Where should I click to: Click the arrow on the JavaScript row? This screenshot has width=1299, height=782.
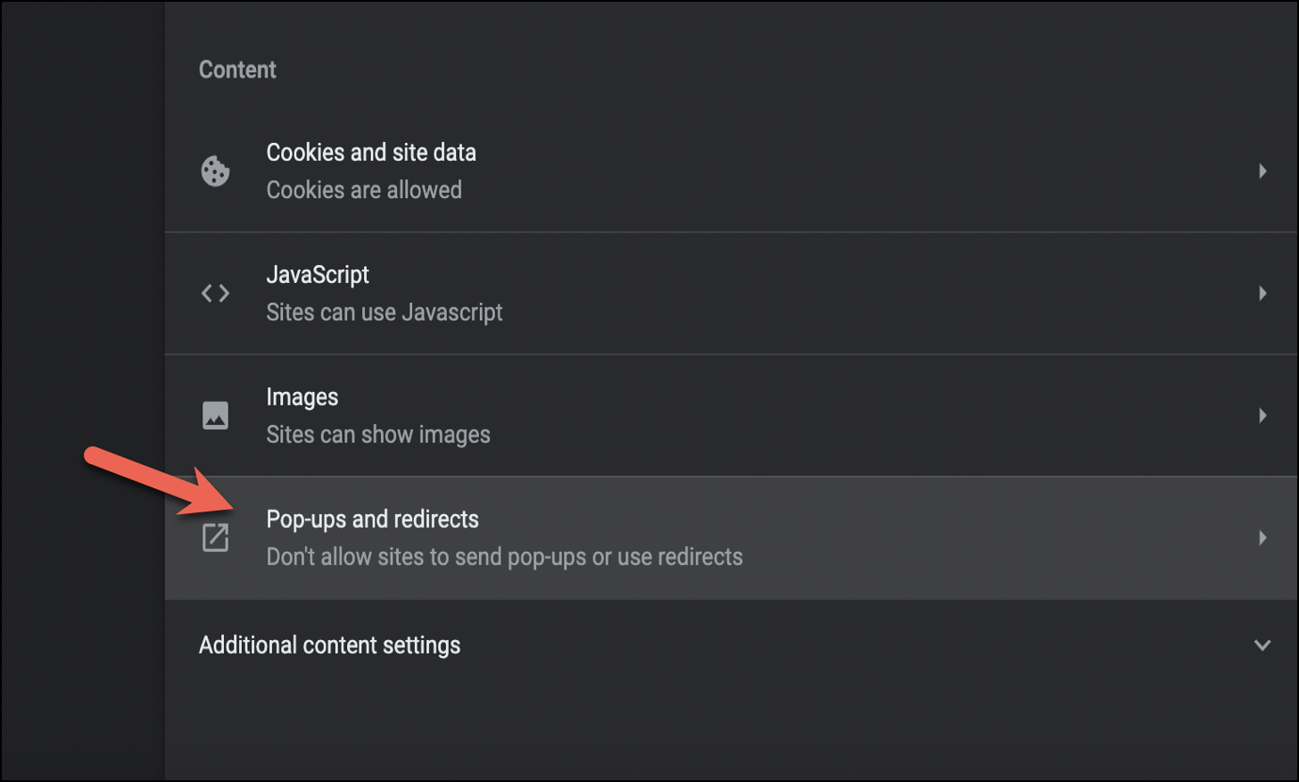(x=1262, y=293)
